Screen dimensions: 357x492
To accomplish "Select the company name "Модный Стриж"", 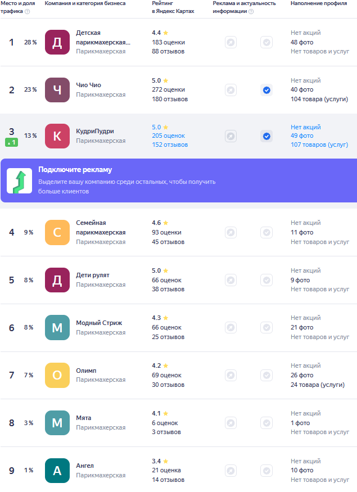I will (x=99, y=323).
